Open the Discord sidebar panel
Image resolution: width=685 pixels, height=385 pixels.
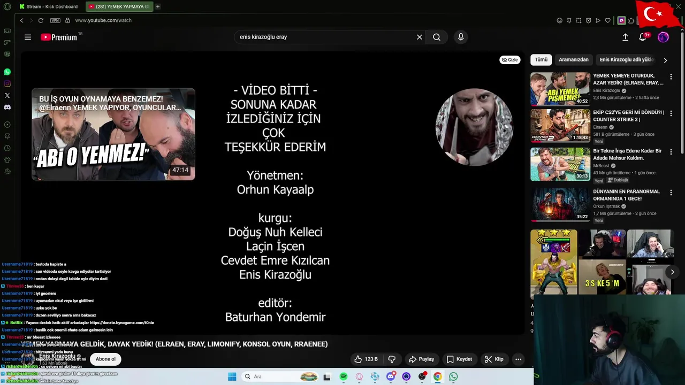7,107
